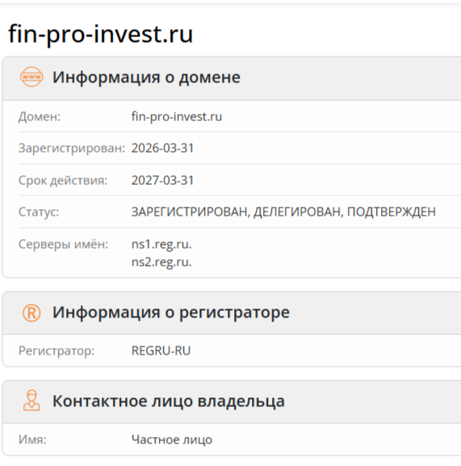Click the registration date 2026-03-31
Screen dimensions: 461x466
[x=163, y=148]
